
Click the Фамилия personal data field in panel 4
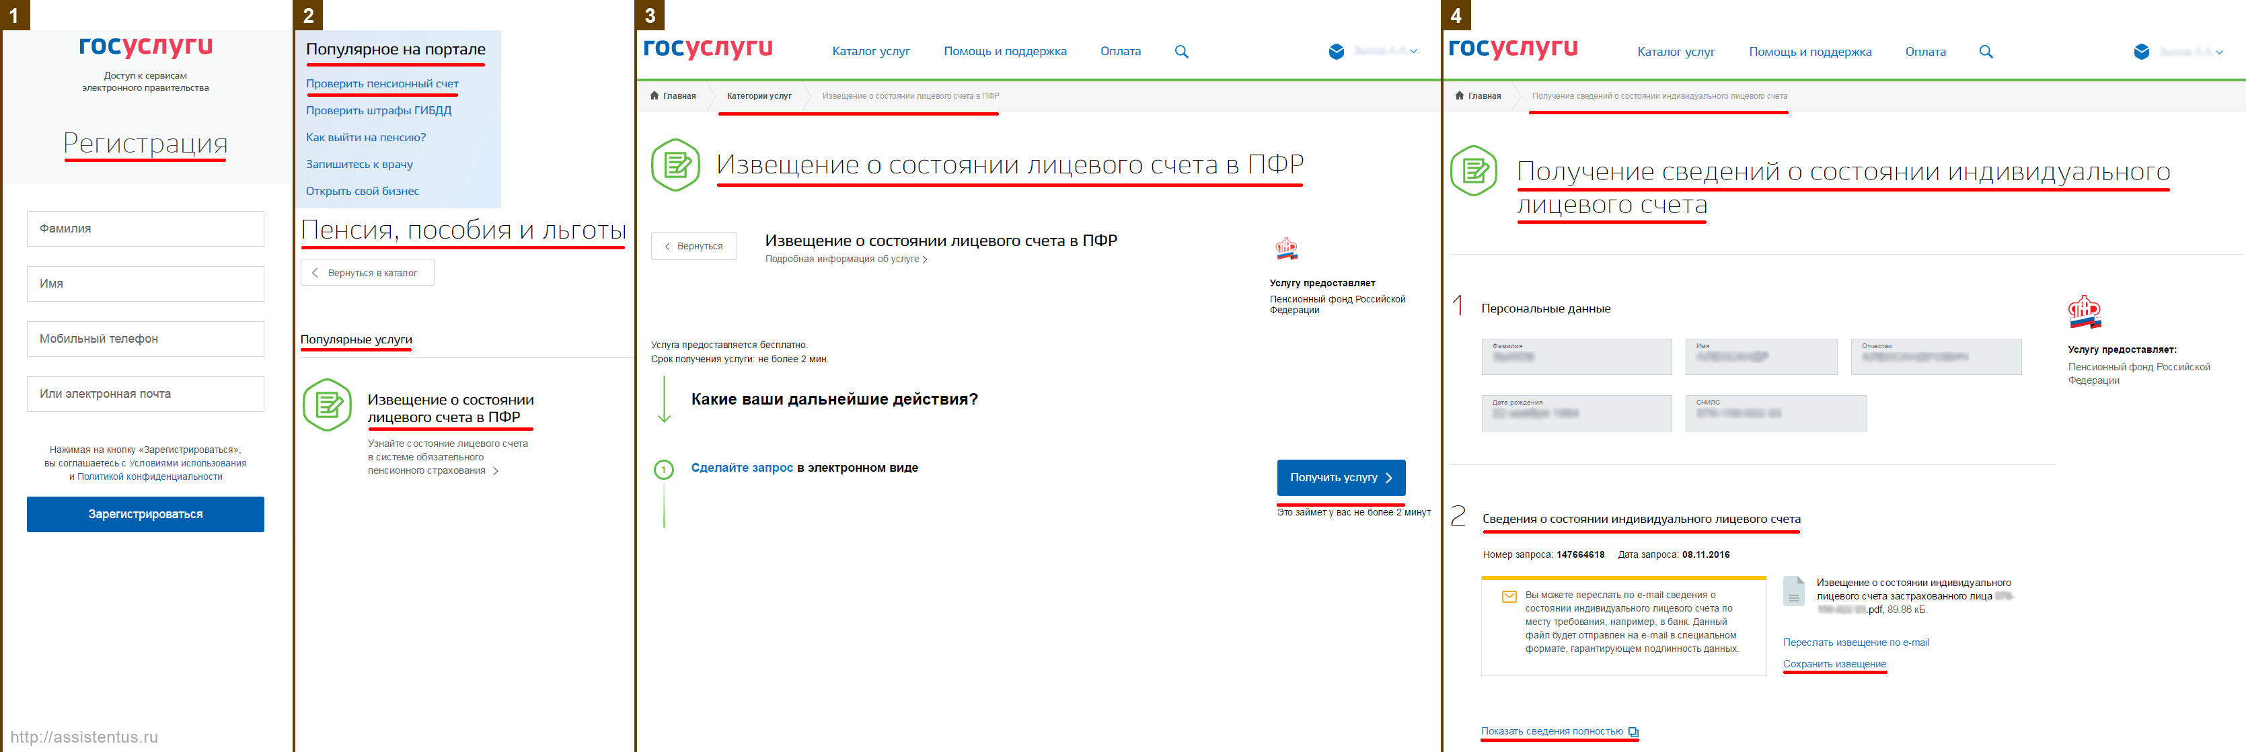coord(1577,356)
